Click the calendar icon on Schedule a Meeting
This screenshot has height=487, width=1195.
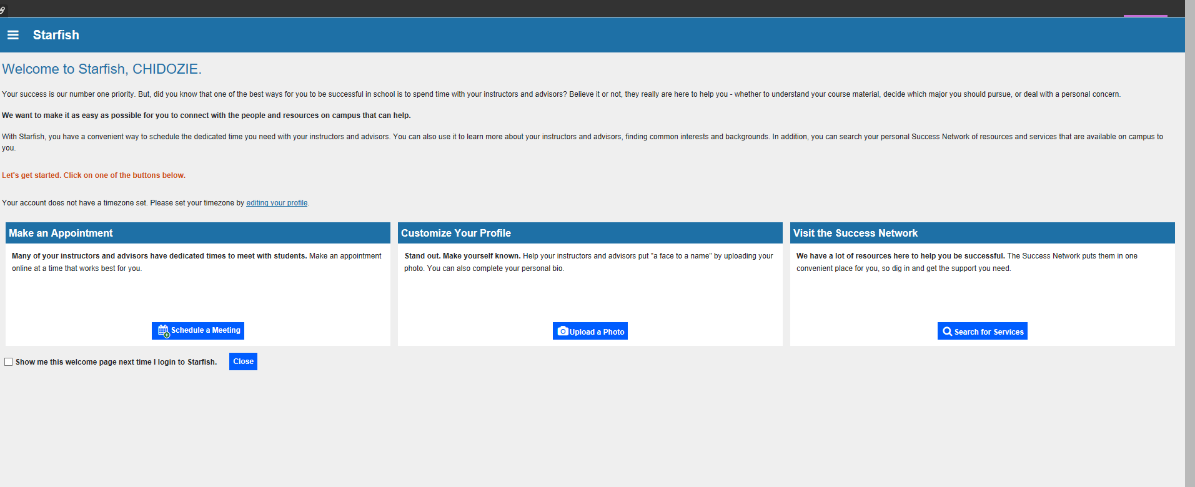coord(164,331)
